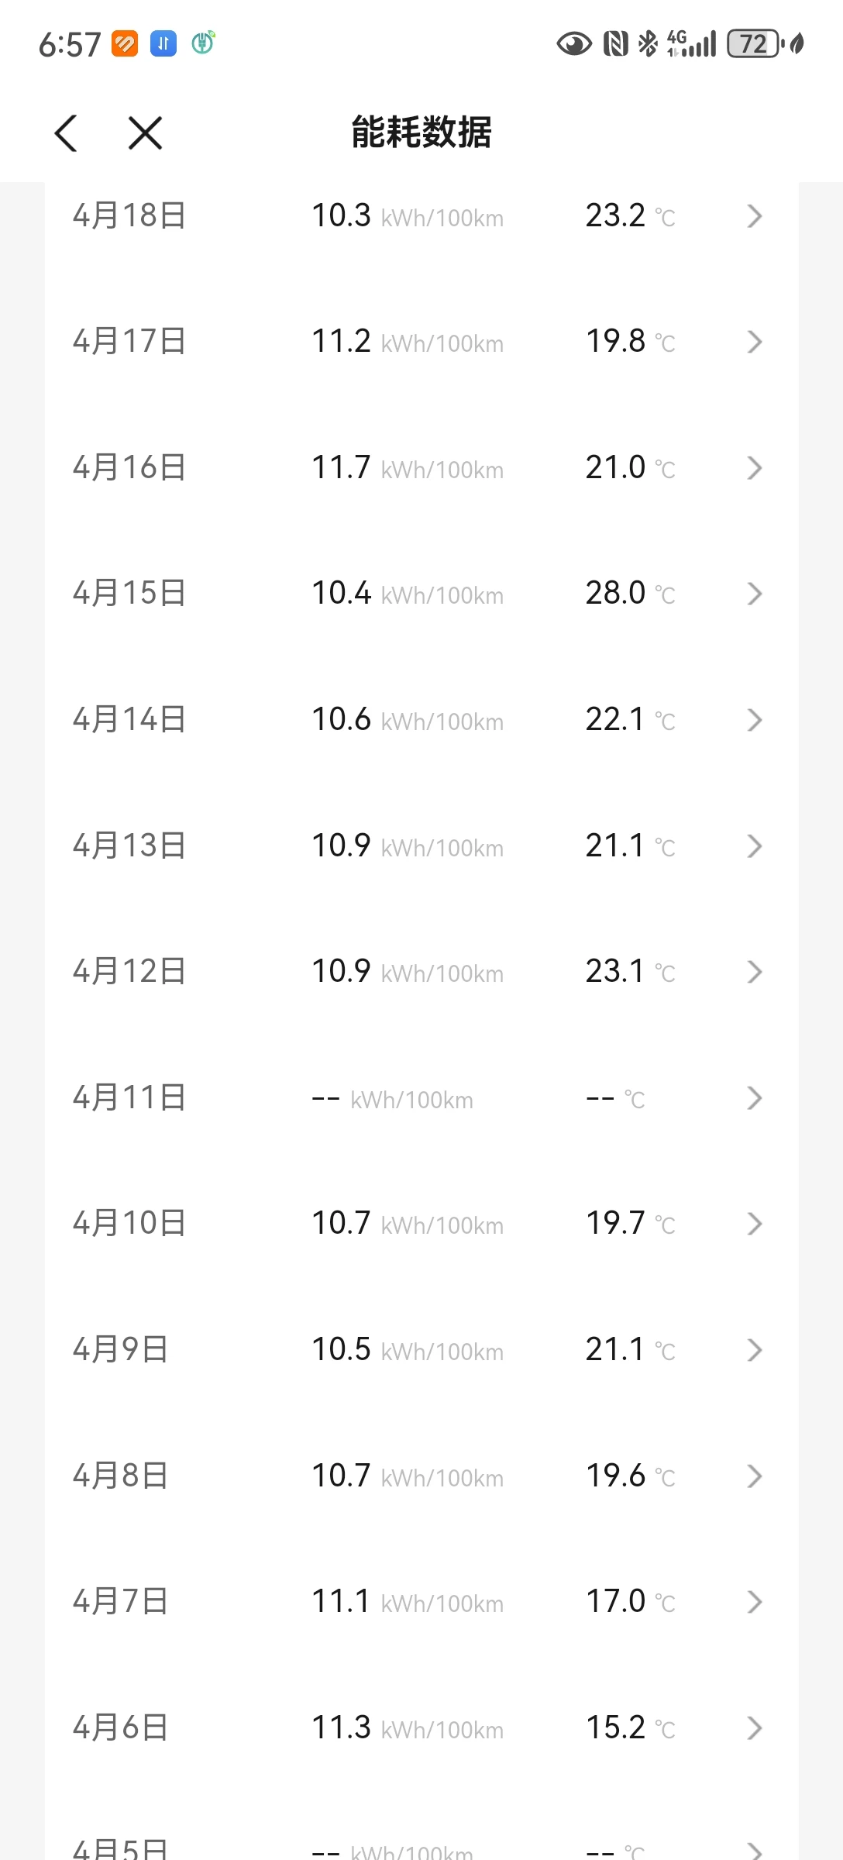
Task: Tap the 4G signal strength icon
Action: pos(692,44)
